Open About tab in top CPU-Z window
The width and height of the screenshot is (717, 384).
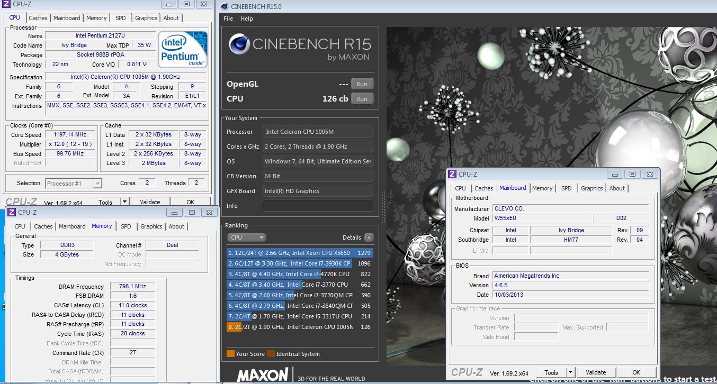pos(171,18)
